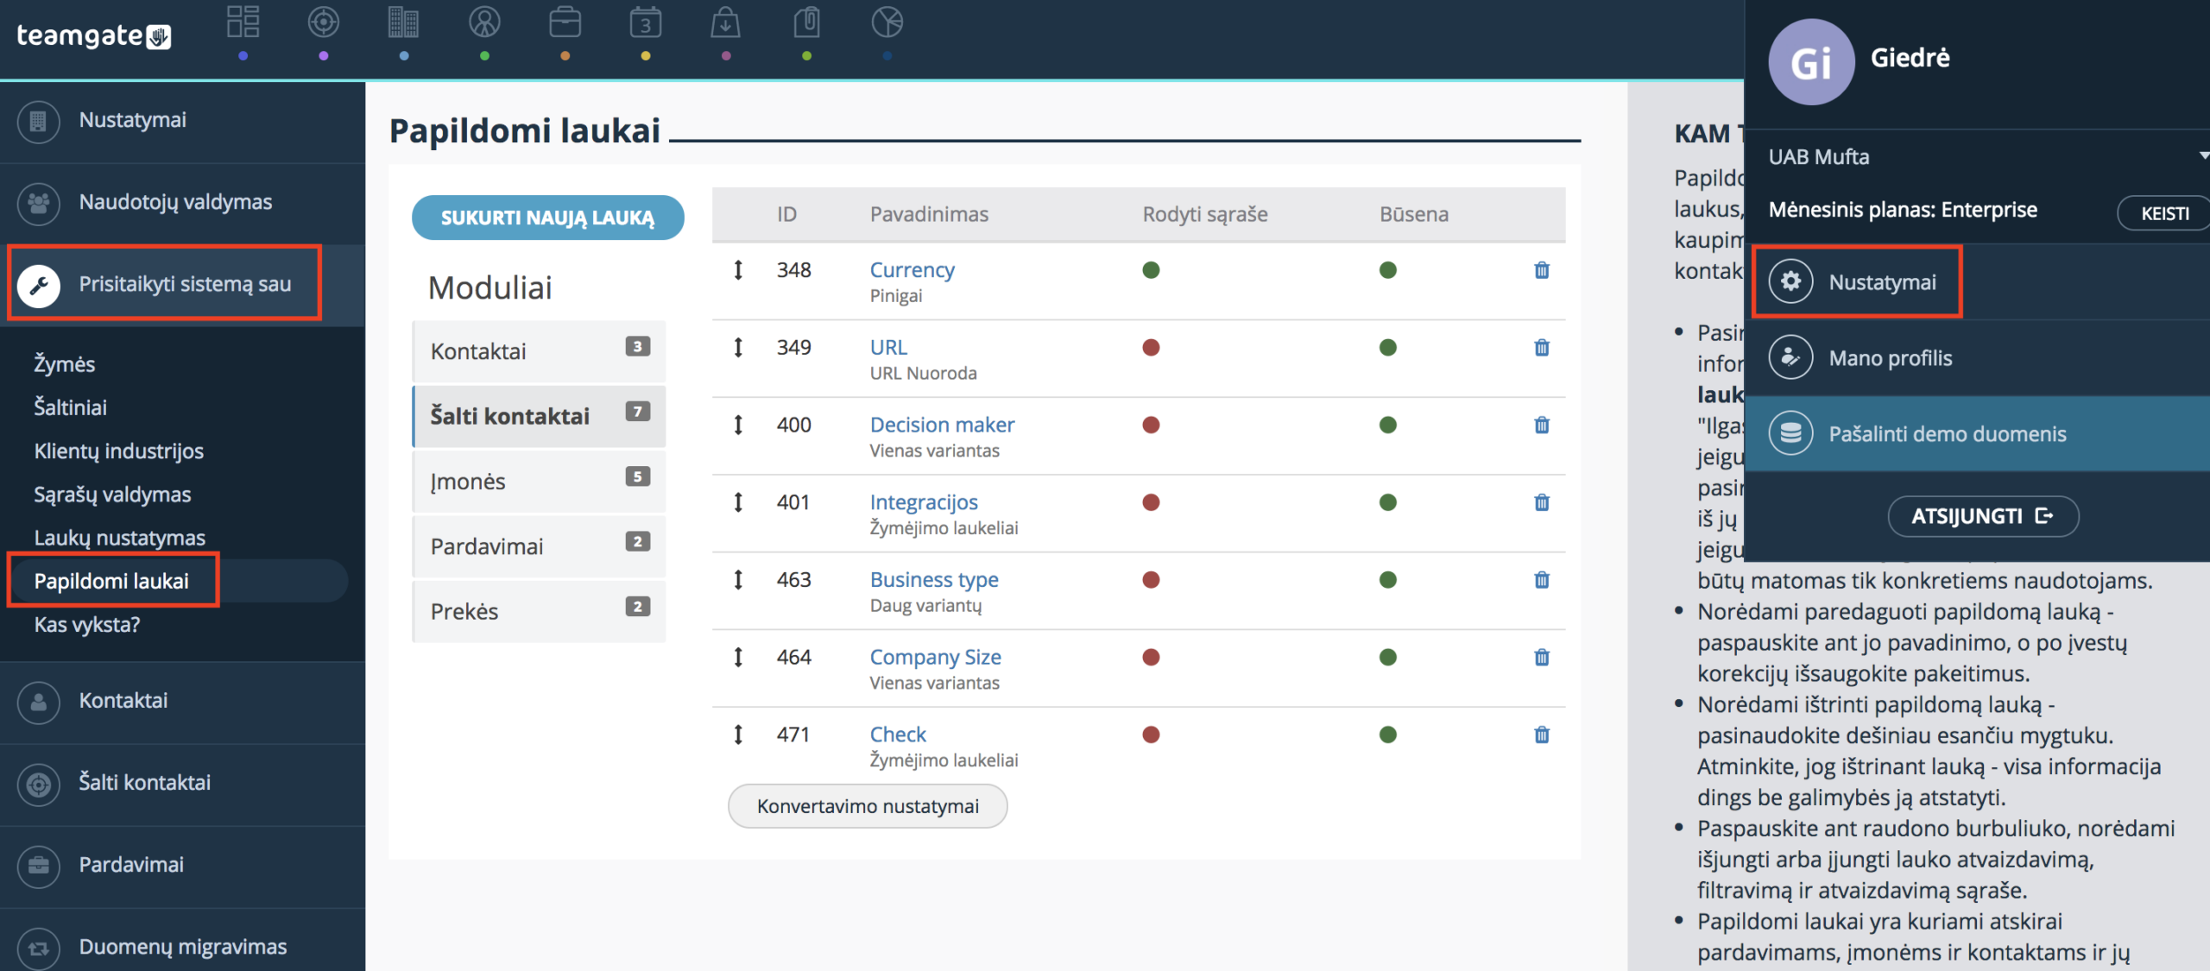Delete the Decision maker field trash icon

pos(1542,425)
